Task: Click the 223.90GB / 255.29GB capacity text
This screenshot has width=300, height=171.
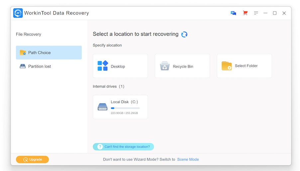Action: click(x=124, y=113)
